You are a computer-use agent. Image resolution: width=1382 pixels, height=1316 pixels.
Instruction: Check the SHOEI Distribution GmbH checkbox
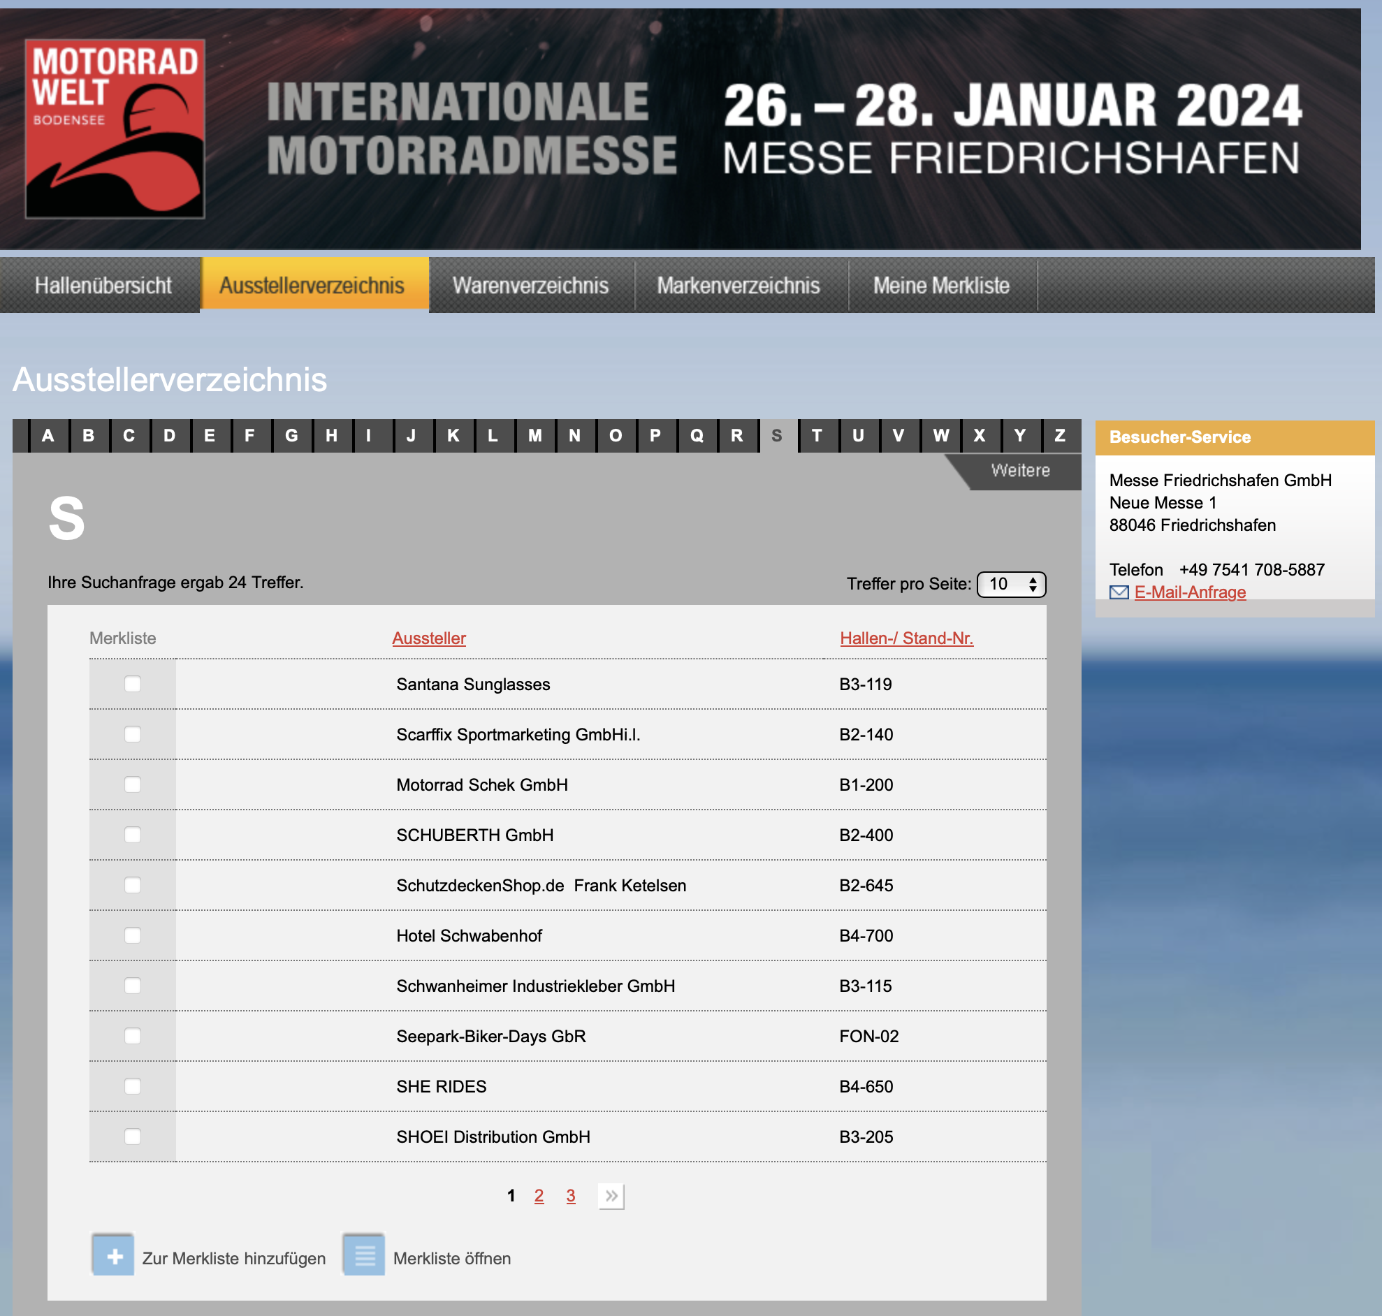[x=133, y=1136]
